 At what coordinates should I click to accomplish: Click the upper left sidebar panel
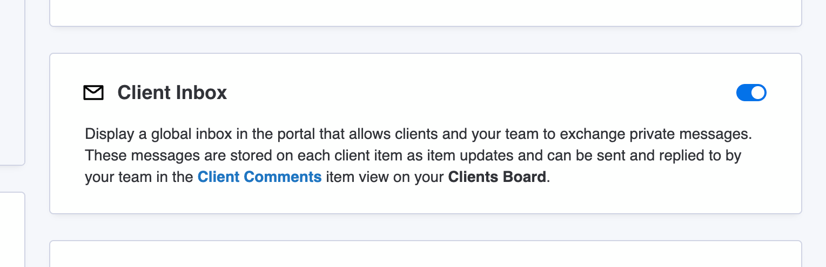[12, 81]
